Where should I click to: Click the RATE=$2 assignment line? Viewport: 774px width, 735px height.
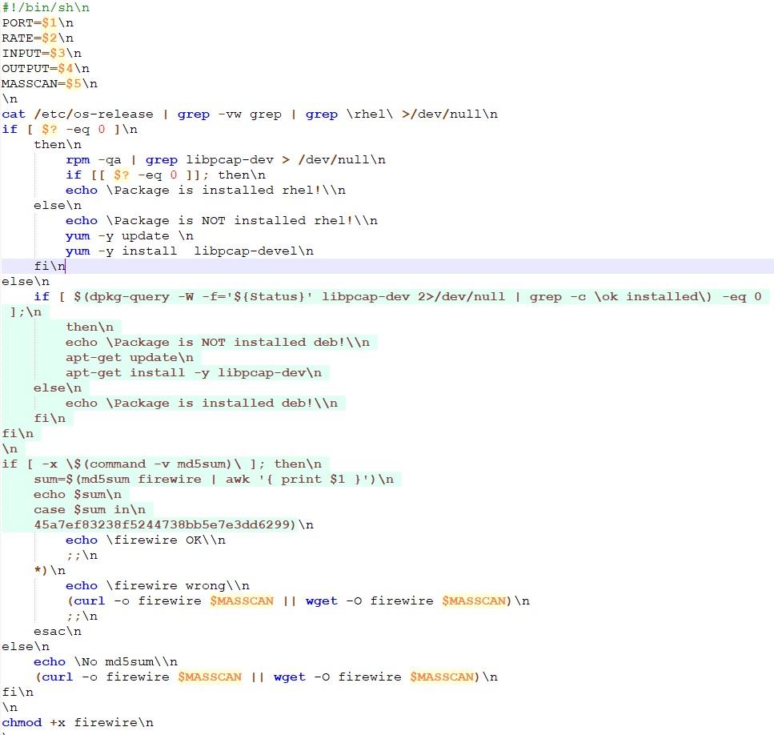(38, 38)
